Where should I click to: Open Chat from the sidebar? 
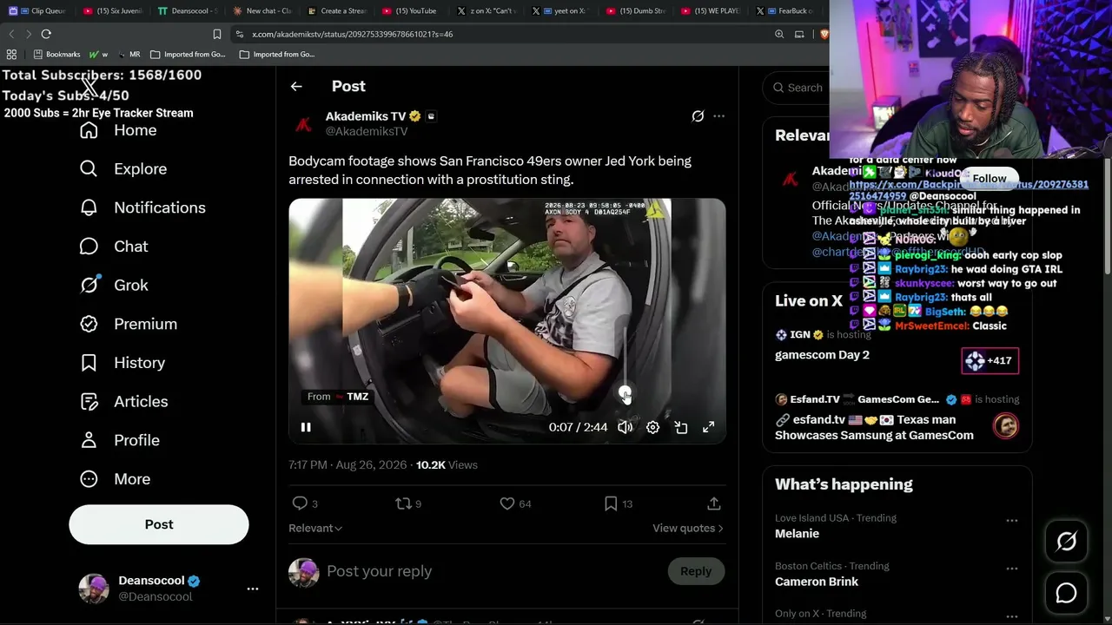coord(114,247)
